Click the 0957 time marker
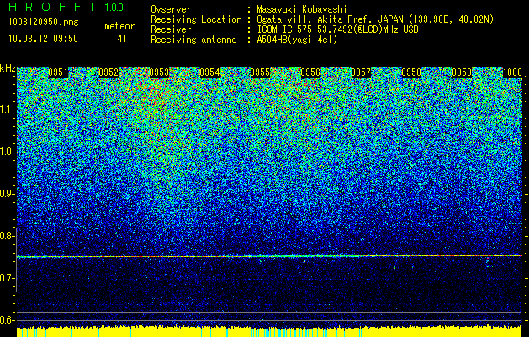Screen dimensions: 529x337 click(361, 72)
